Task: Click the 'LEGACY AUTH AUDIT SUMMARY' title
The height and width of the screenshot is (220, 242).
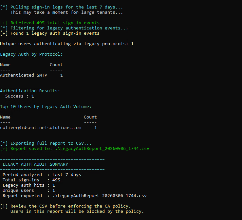Action: click(x=35, y=164)
